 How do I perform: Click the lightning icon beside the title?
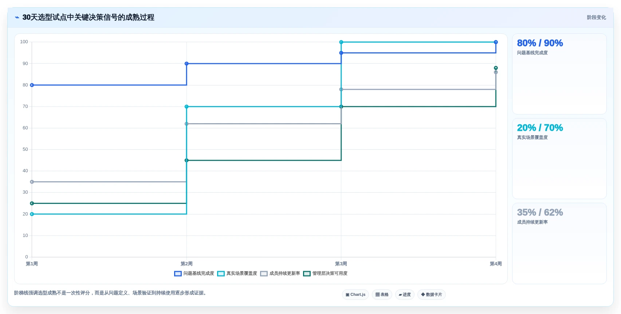(17, 17)
